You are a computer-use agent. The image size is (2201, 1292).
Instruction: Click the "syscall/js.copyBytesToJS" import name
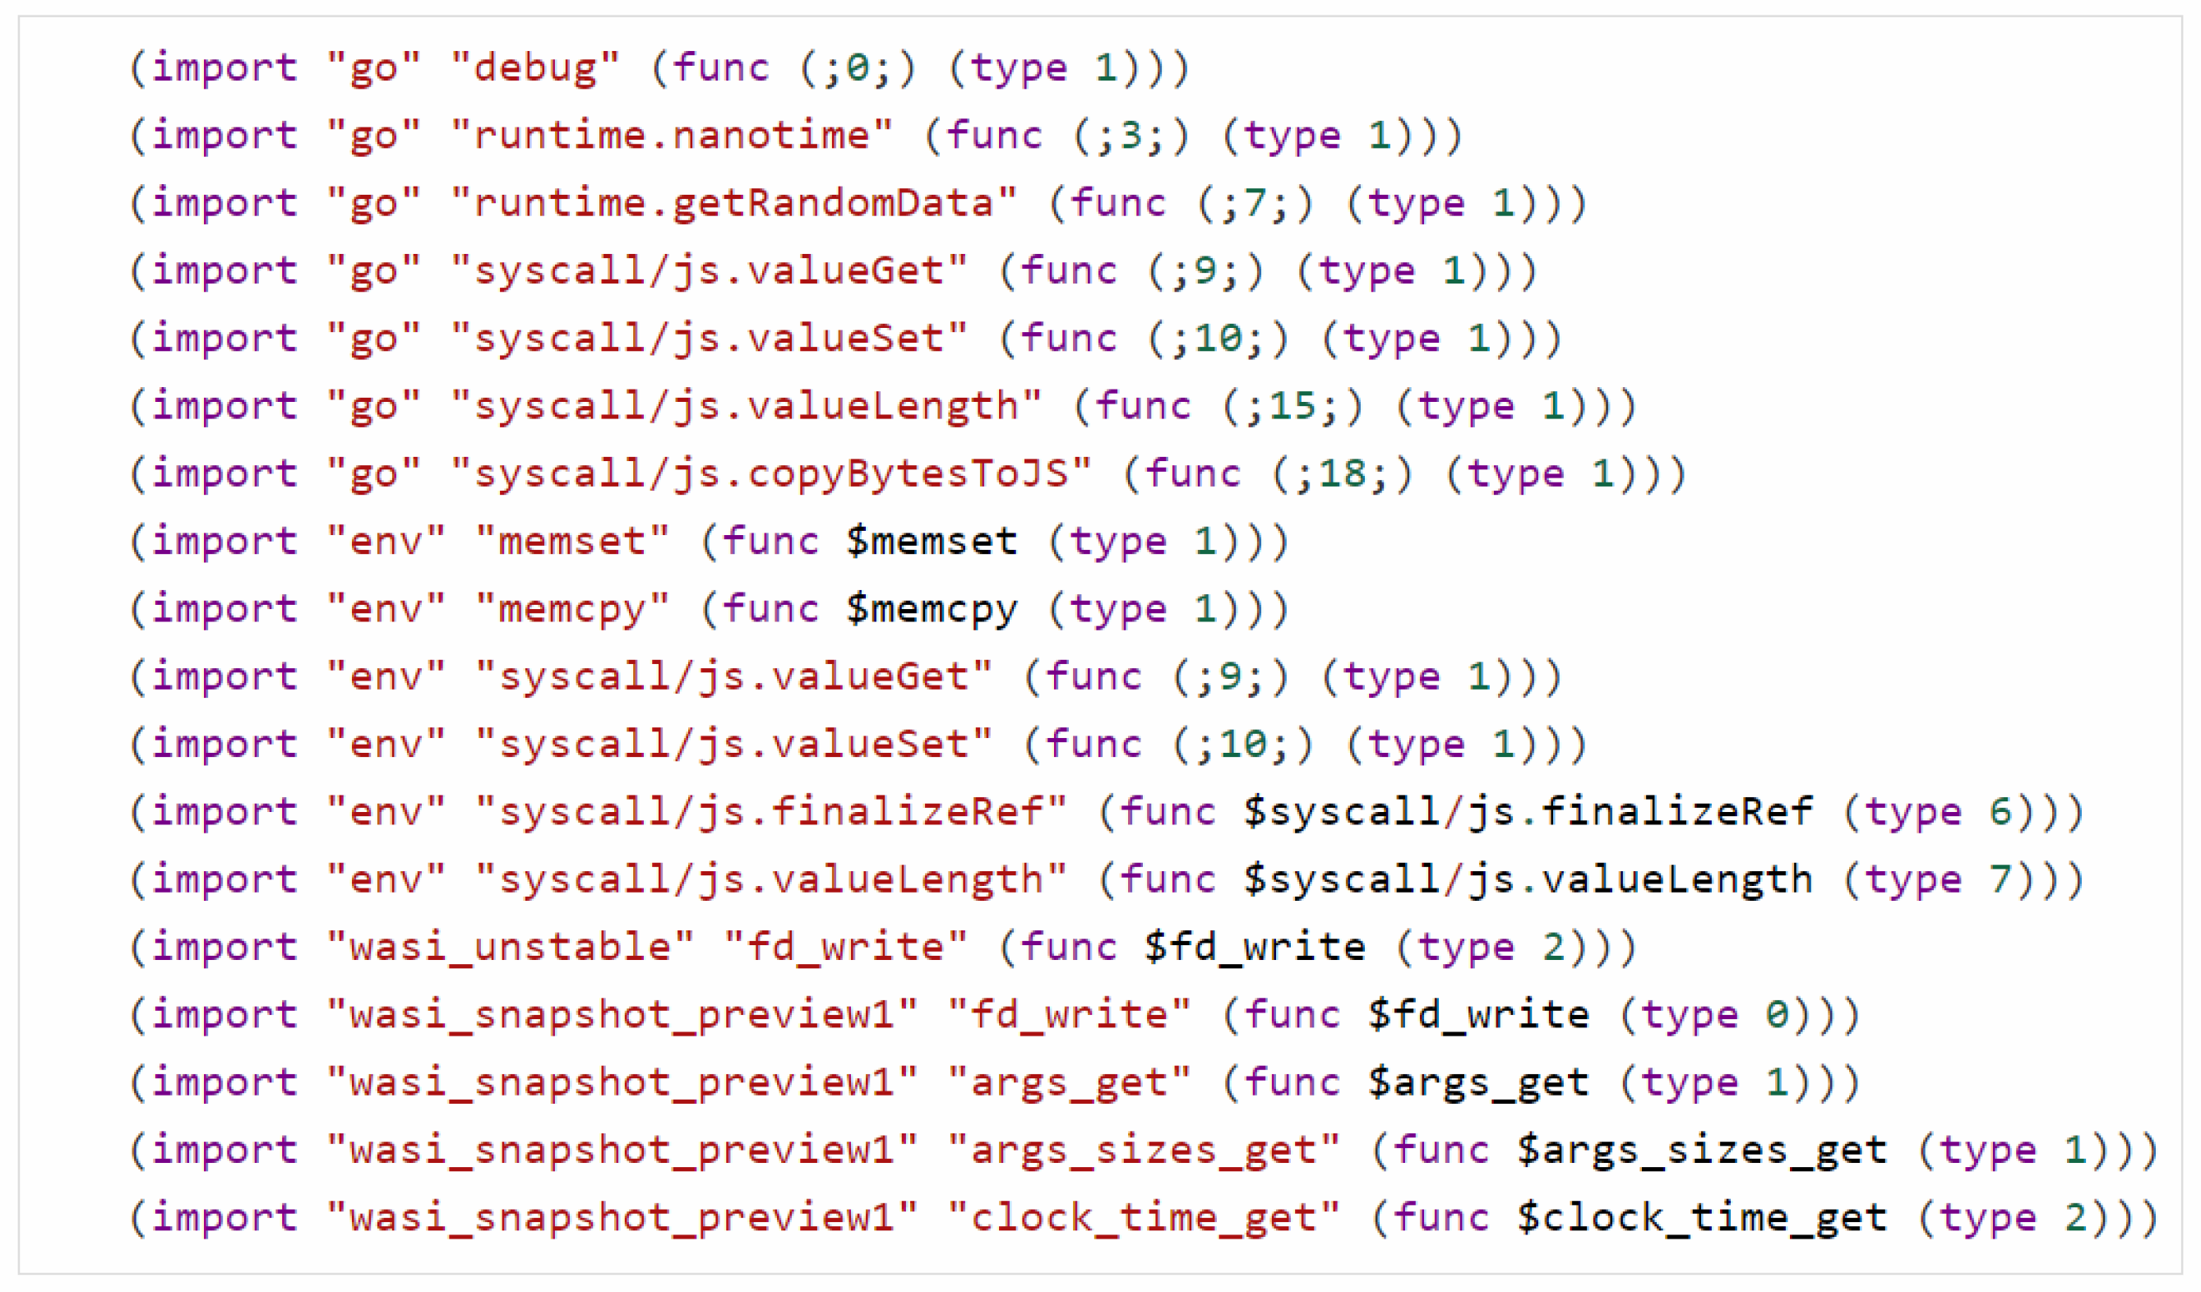tap(771, 474)
